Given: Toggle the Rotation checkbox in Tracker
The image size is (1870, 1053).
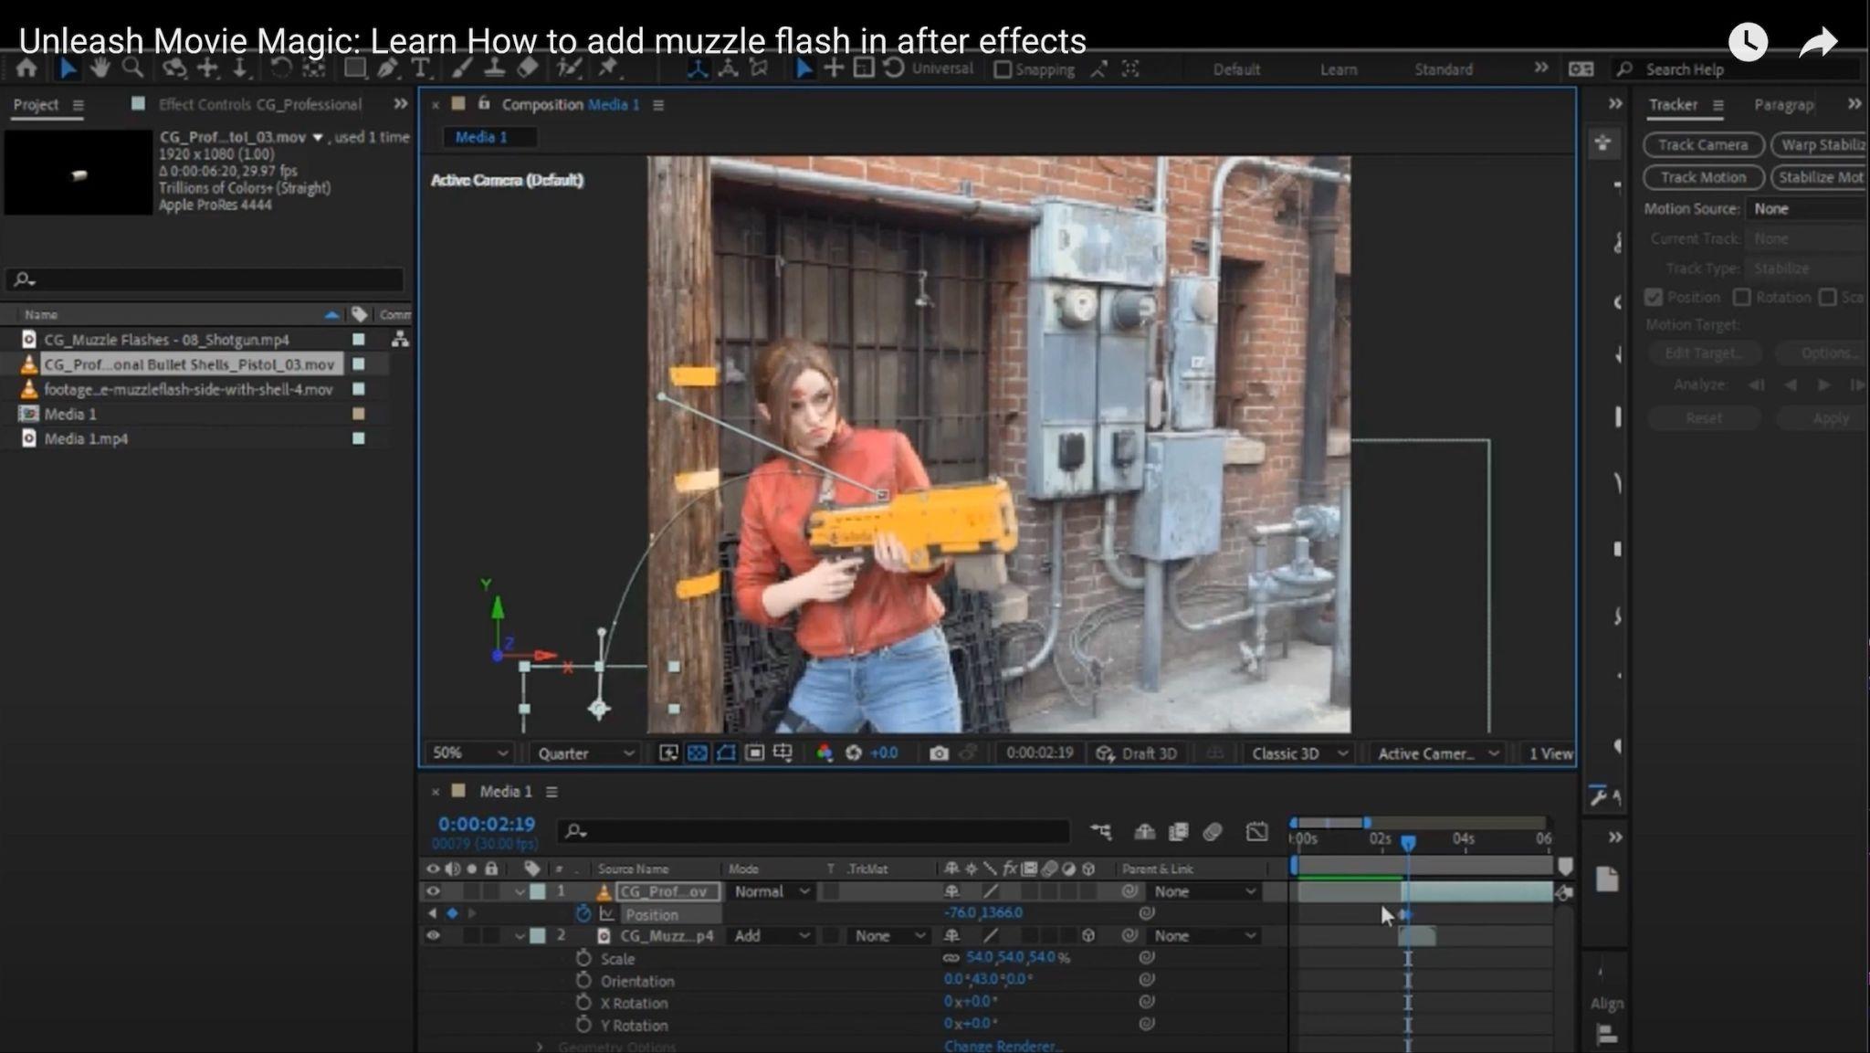Looking at the screenshot, I should pos(1742,298).
